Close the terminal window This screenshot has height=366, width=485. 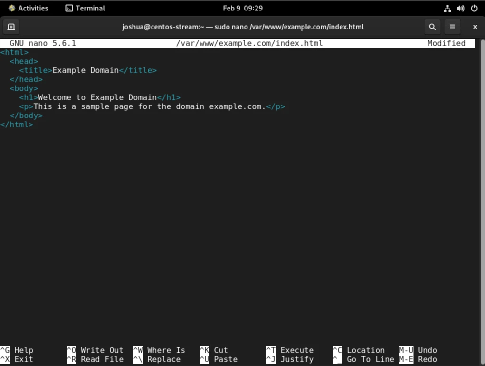click(x=475, y=27)
